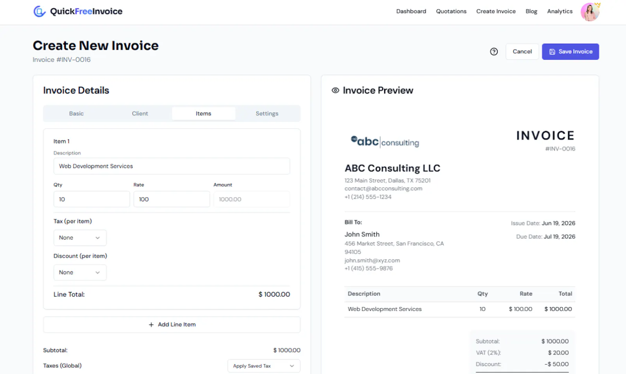Screen dimensions: 626x374
Task: Click 123 Main Street, Dallas address
Action: (387, 181)
